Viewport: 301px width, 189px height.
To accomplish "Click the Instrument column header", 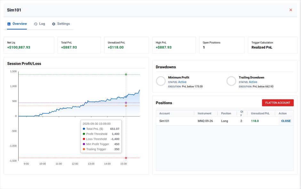I will (x=204, y=113).
